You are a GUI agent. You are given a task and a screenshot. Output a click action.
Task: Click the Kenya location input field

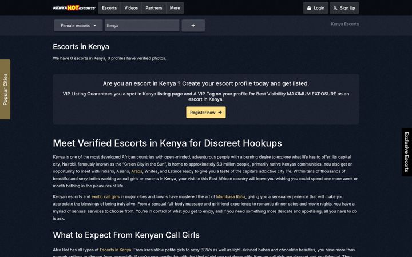142,26
